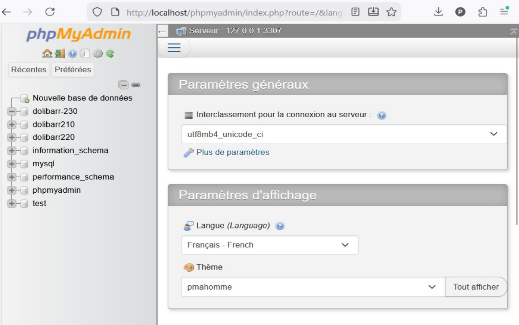Image resolution: width=519 pixels, height=325 pixels.
Task: Open the hamburger menu button
Action: click(x=174, y=48)
